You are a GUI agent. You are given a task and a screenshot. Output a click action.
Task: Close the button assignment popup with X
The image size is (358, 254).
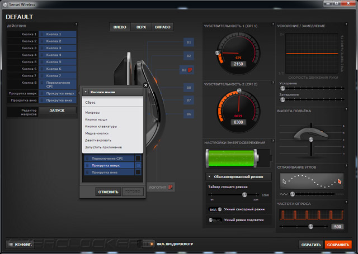pos(145,85)
